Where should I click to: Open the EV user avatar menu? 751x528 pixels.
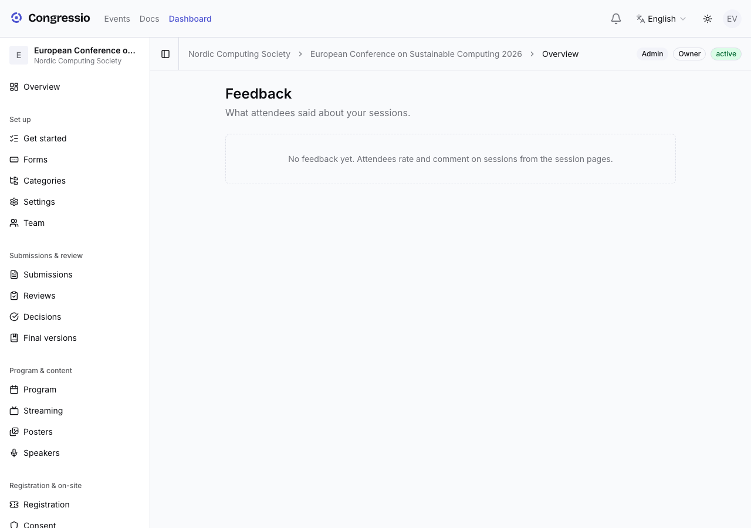(x=732, y=19)
